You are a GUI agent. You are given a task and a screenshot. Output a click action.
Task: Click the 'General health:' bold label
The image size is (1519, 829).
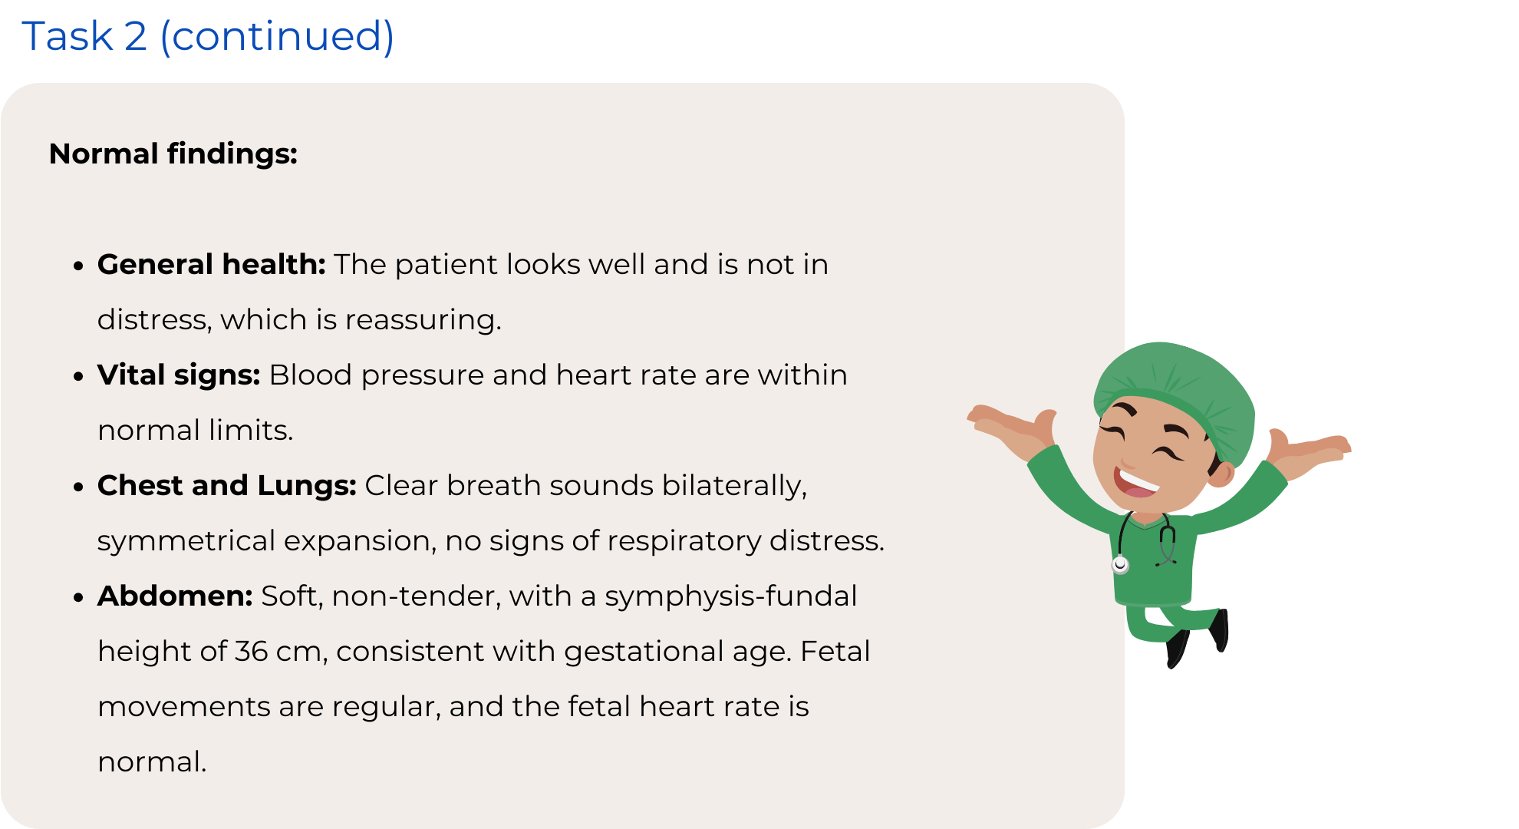[211, 265]
